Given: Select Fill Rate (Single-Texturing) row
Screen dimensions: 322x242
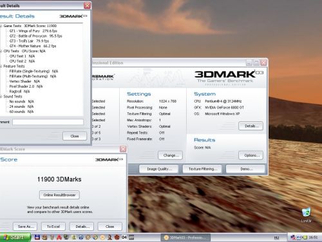Looking at the screenshot, I should click(33, 71).
